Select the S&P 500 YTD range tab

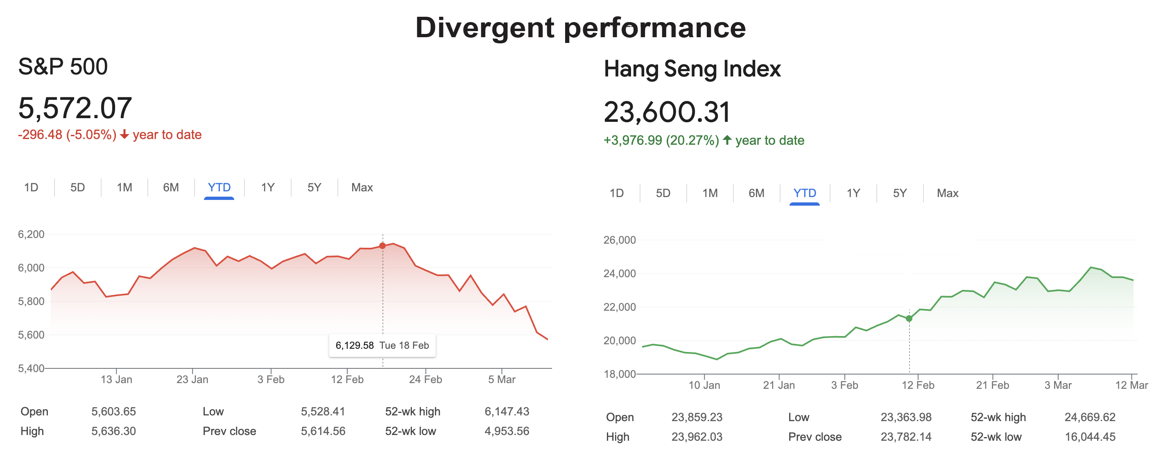219,188
